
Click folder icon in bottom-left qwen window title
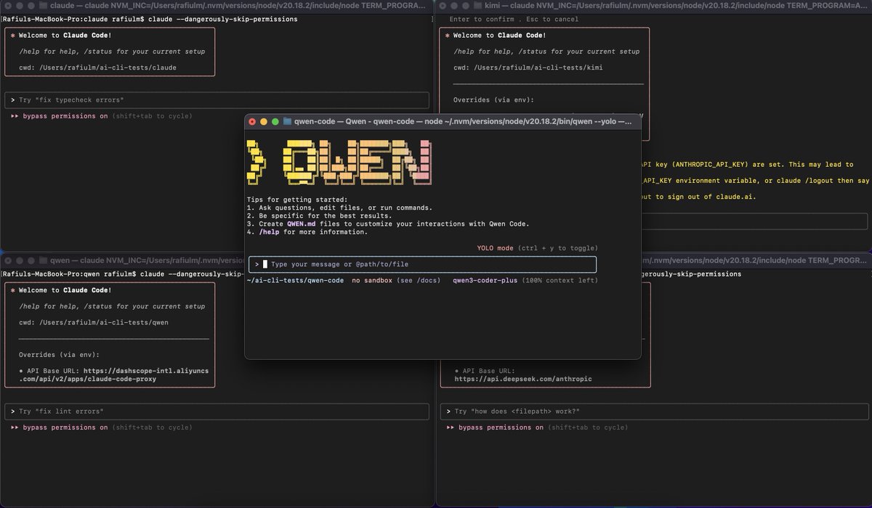43,259
